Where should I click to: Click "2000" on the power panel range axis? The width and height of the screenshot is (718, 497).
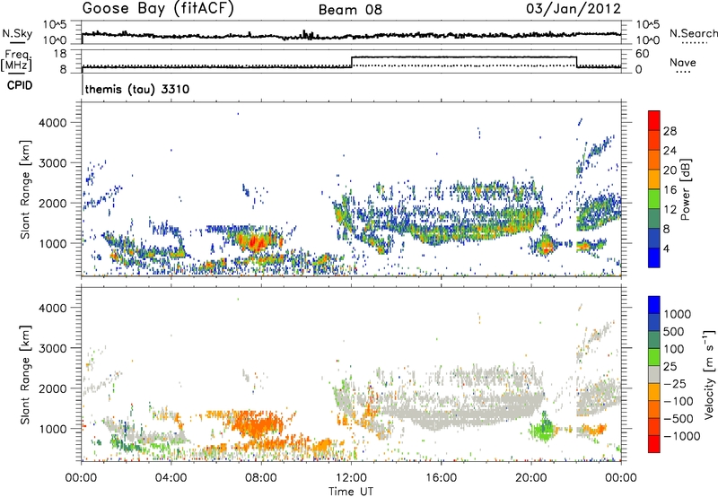[x=53, y=203]
